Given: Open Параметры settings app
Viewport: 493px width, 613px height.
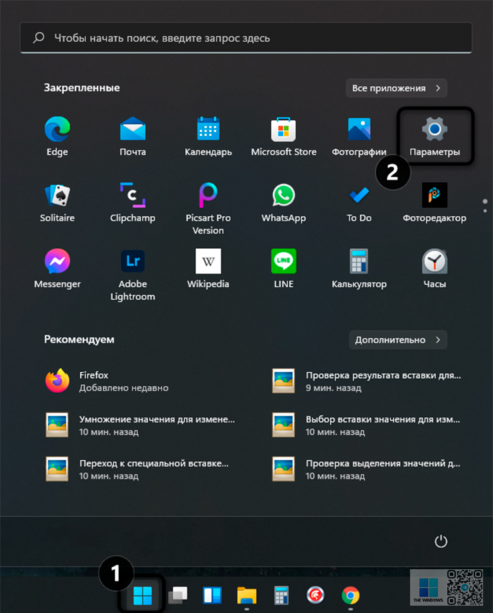Looking at the screenshot, I should [x=435, y=136].
